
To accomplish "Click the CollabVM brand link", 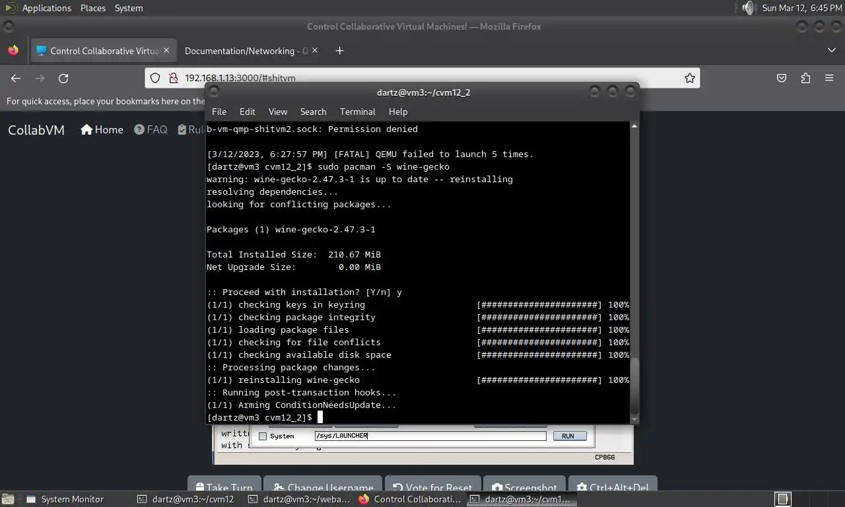I will pyautogui.click(x=36, y=130).
